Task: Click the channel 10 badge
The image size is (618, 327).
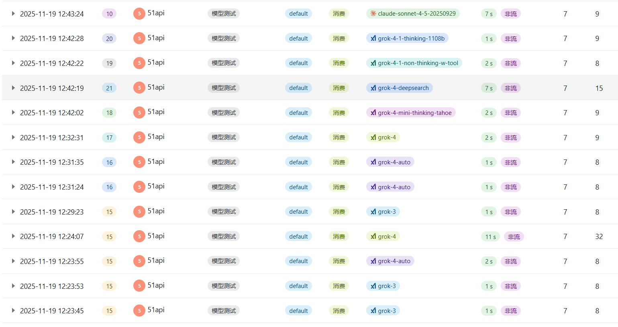Action: pos(109,14)
